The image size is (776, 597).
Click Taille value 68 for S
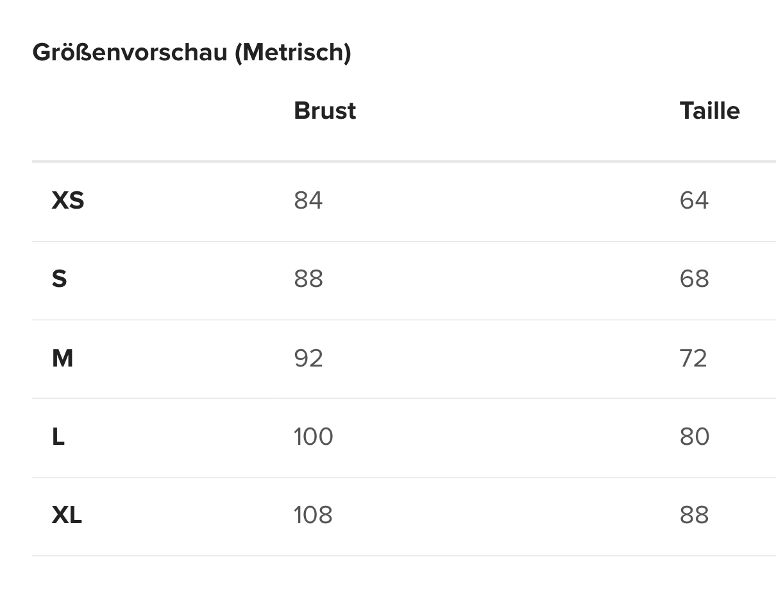click(x=694, y=279)
